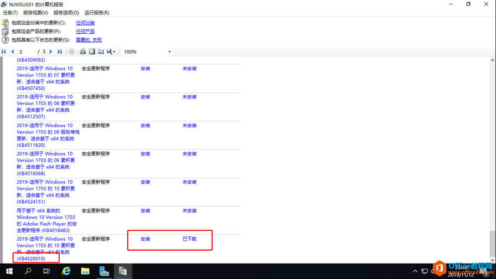
Task: Open update KB4520010 link
Action: click(x=46, y=249)
